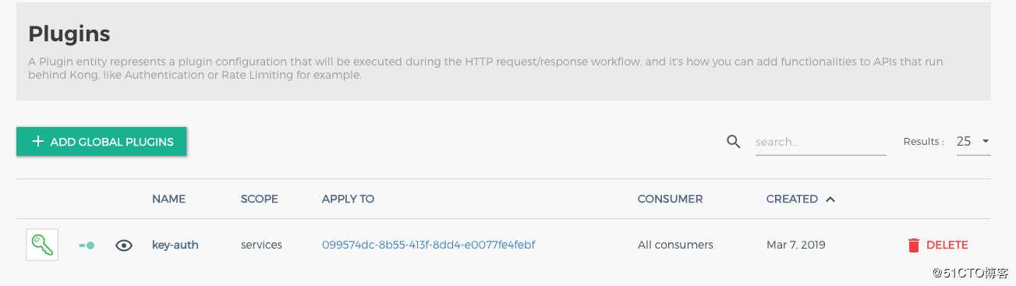Click the green key plugin icon
1016x286 pixels.
point(42,245)
